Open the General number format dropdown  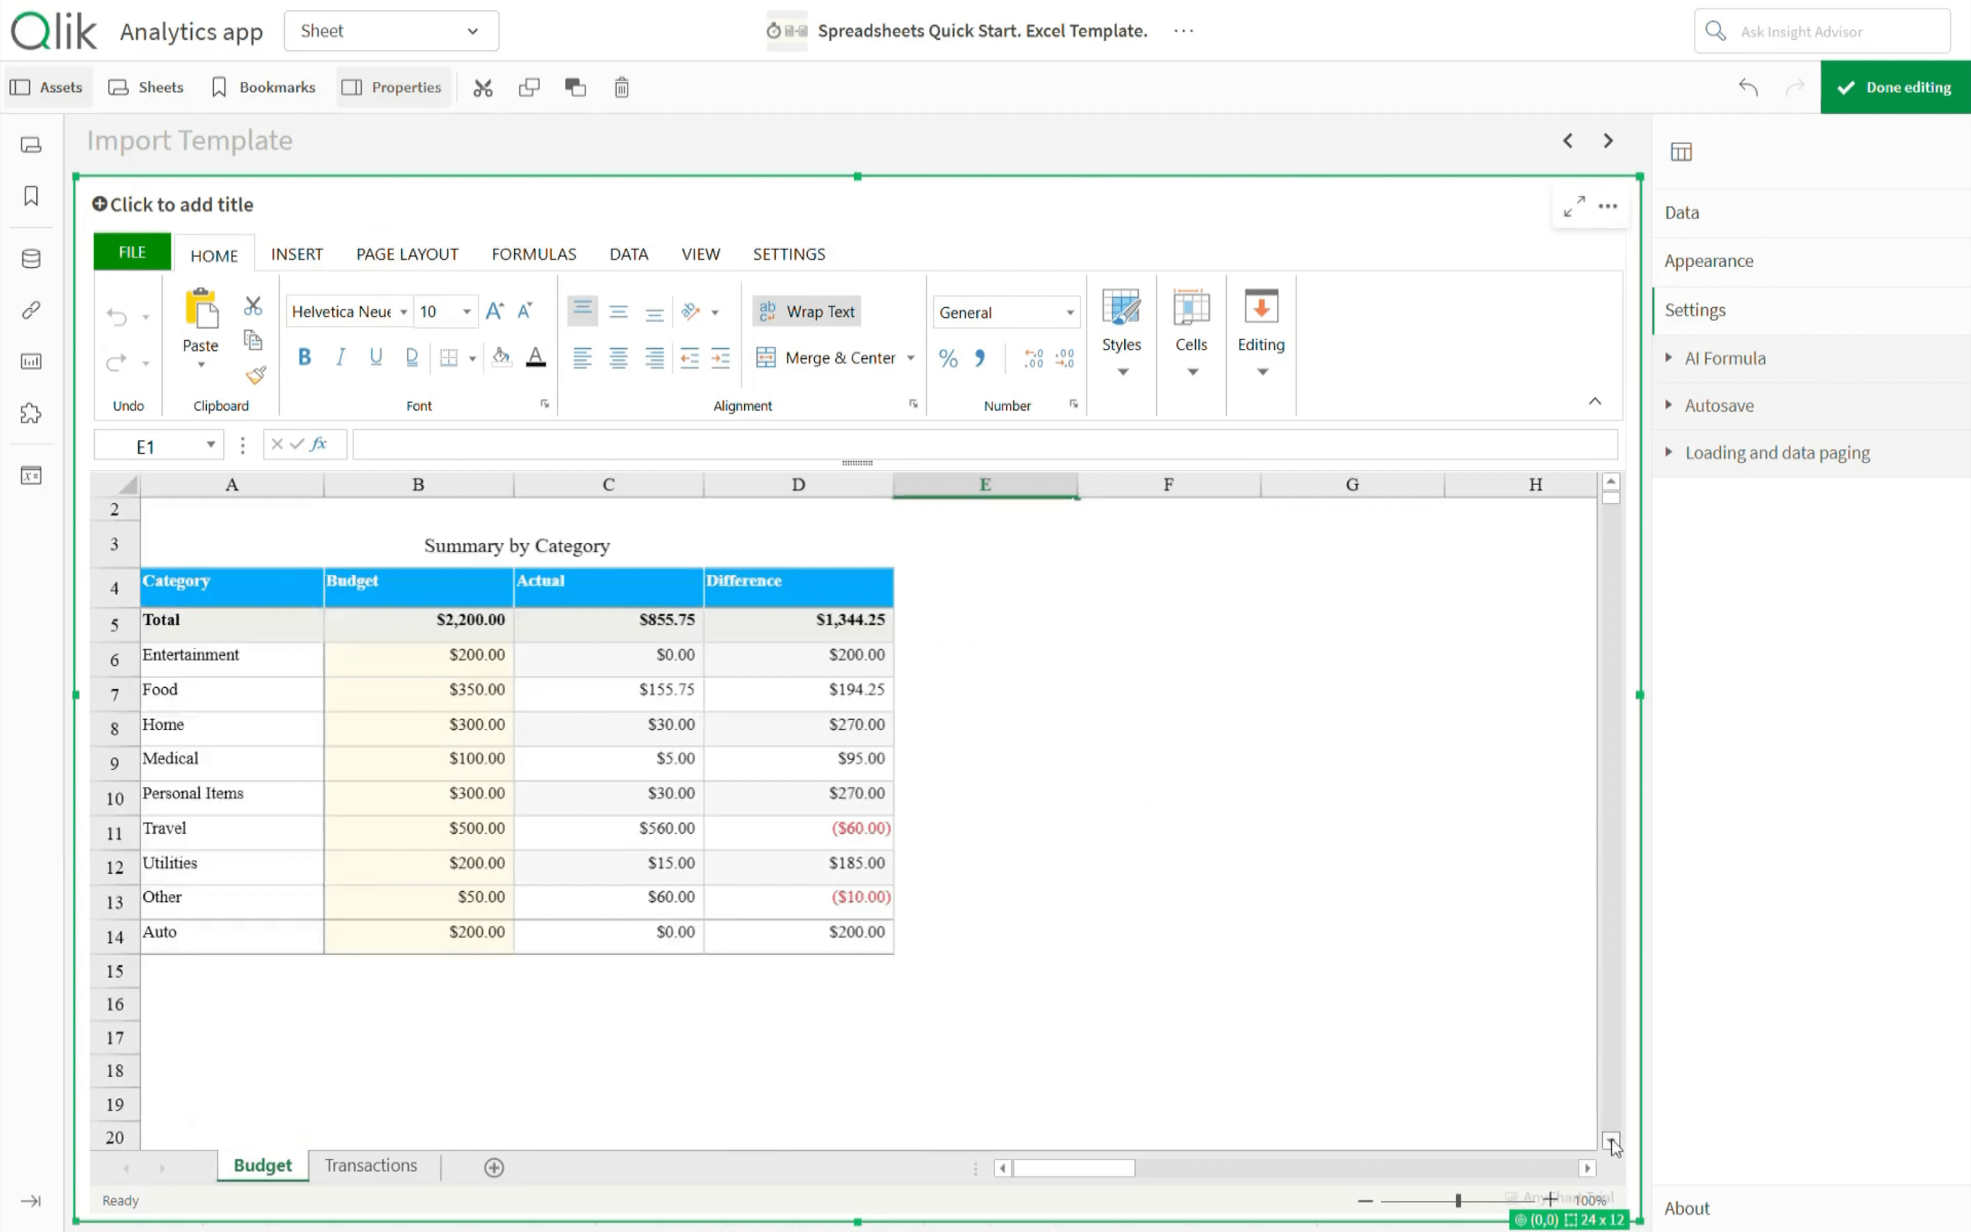point(1069,312)
